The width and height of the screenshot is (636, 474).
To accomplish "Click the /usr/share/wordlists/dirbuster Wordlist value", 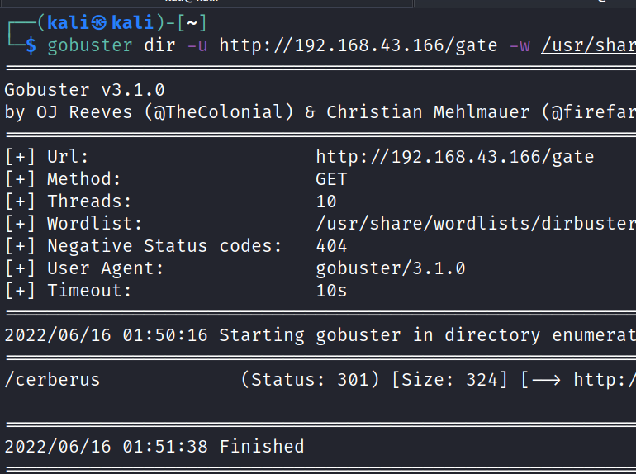I will 475,224.
